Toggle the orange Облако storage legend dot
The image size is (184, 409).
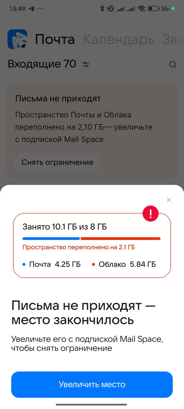click(x=94, y=264)
